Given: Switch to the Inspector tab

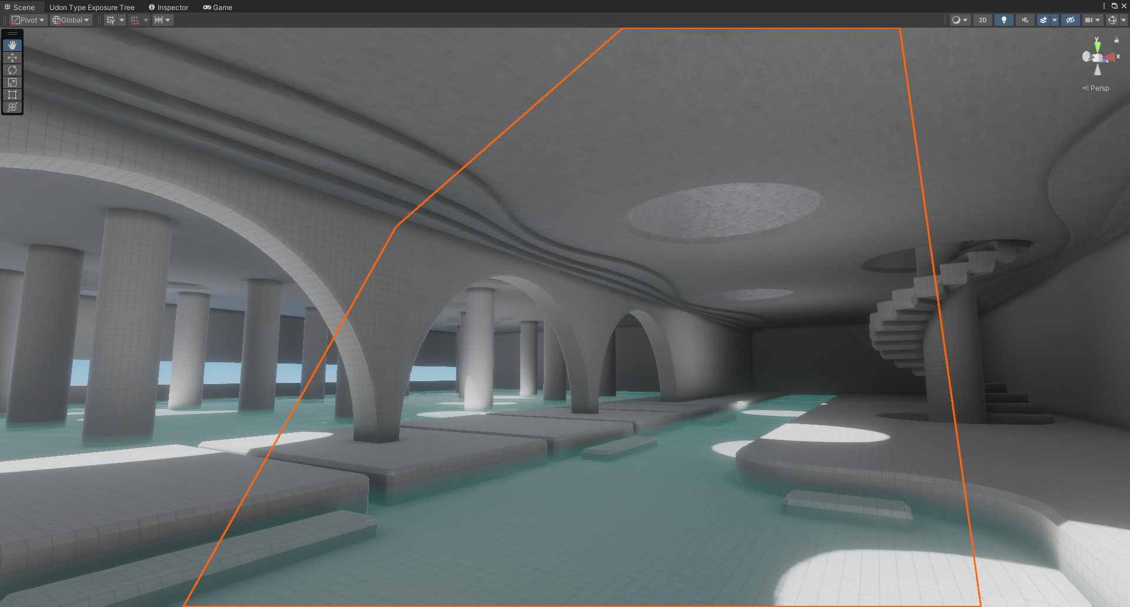Looking at the screenshot, I should click(168, 7).
